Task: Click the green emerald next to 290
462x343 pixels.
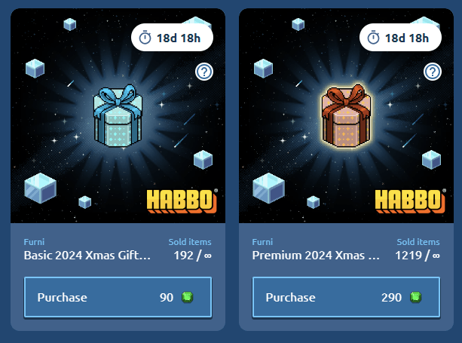Action: click(x=415, y=297)
